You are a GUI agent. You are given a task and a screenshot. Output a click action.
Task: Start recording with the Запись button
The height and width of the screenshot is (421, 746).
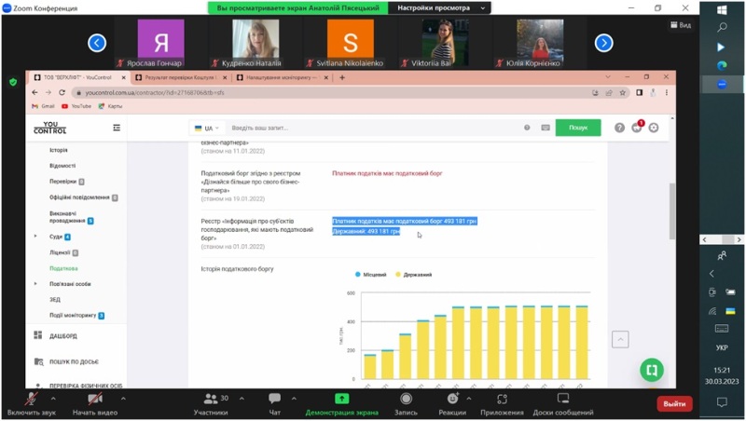pyautogui.click(x=406, y=404)
